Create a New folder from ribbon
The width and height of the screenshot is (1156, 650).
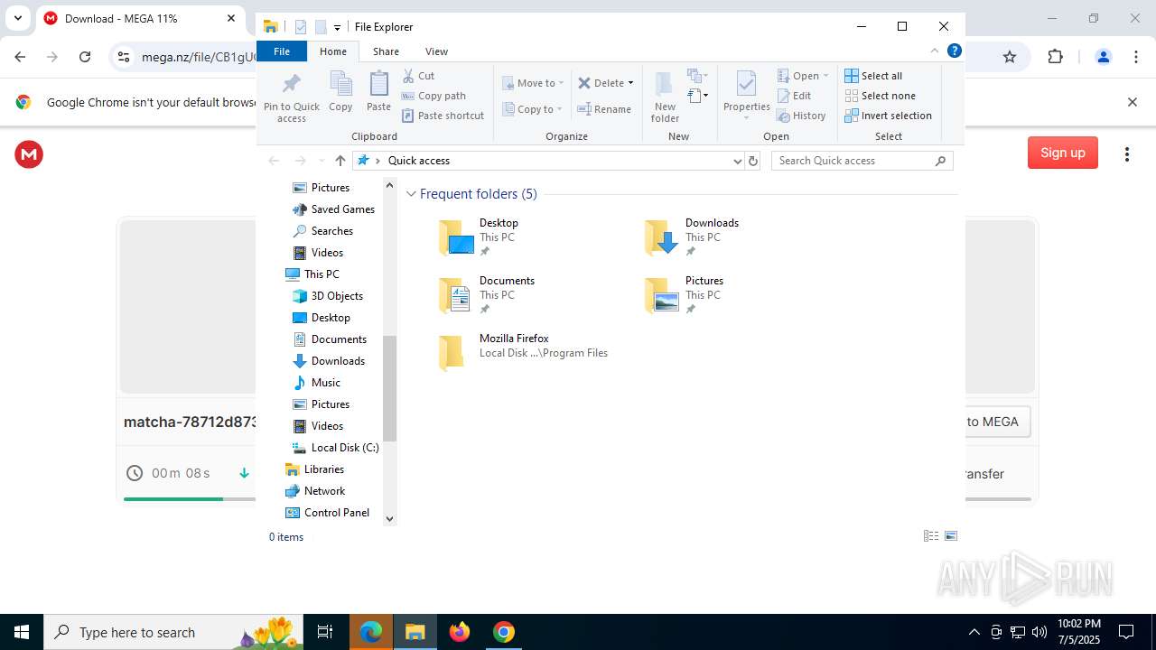(665, 97)
